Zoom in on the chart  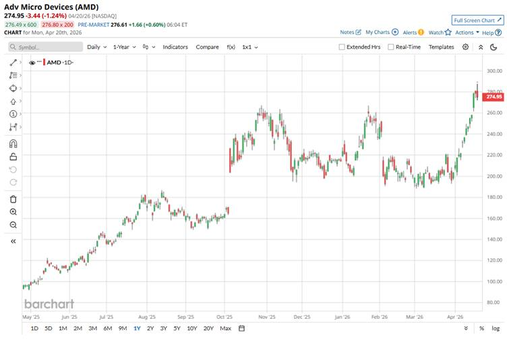tap(13, 211)
